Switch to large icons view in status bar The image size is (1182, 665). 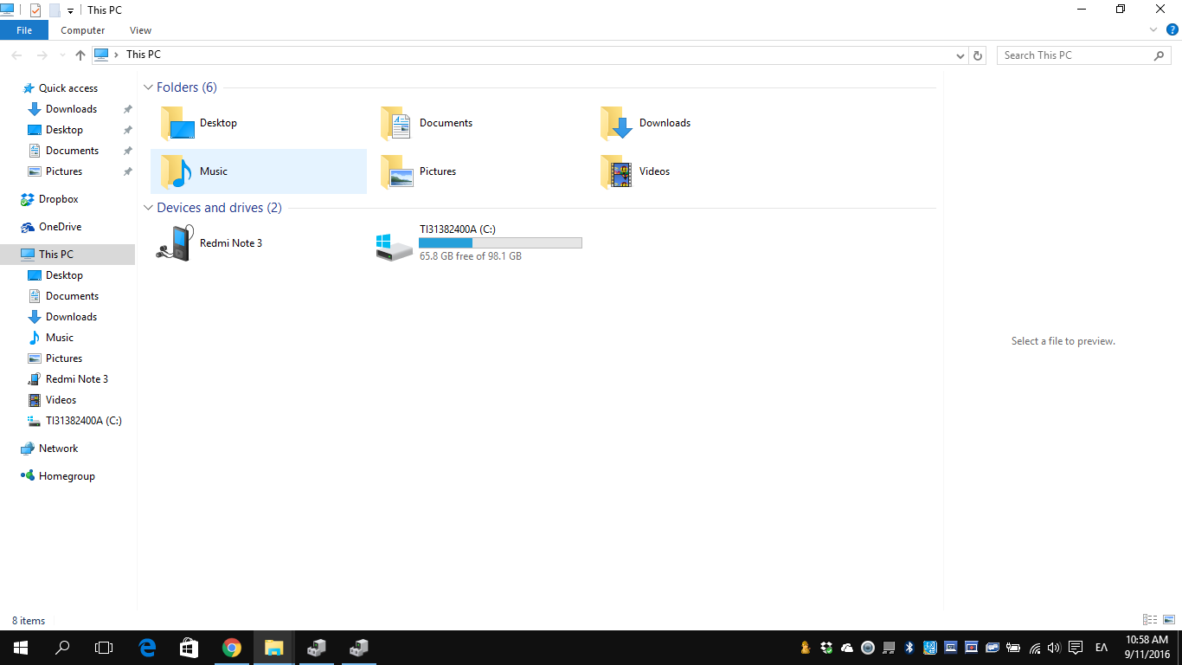tap(1169, 620)
